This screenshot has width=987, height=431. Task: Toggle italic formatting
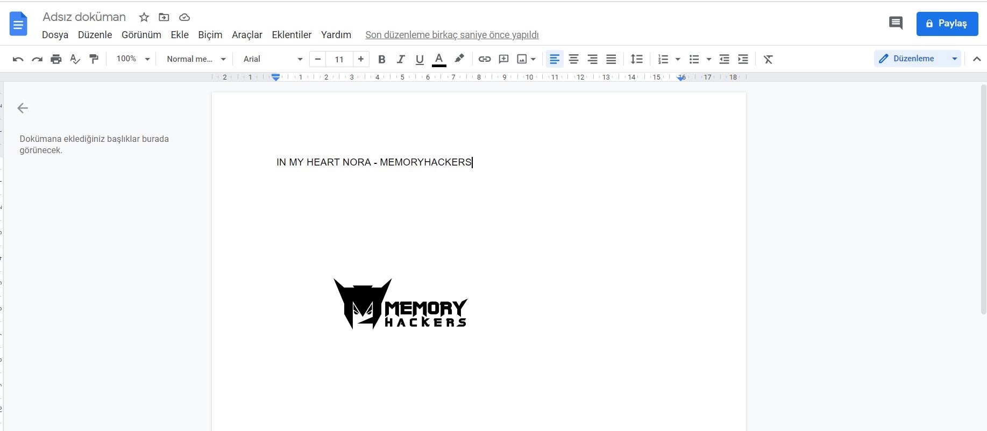pos(401,59)
